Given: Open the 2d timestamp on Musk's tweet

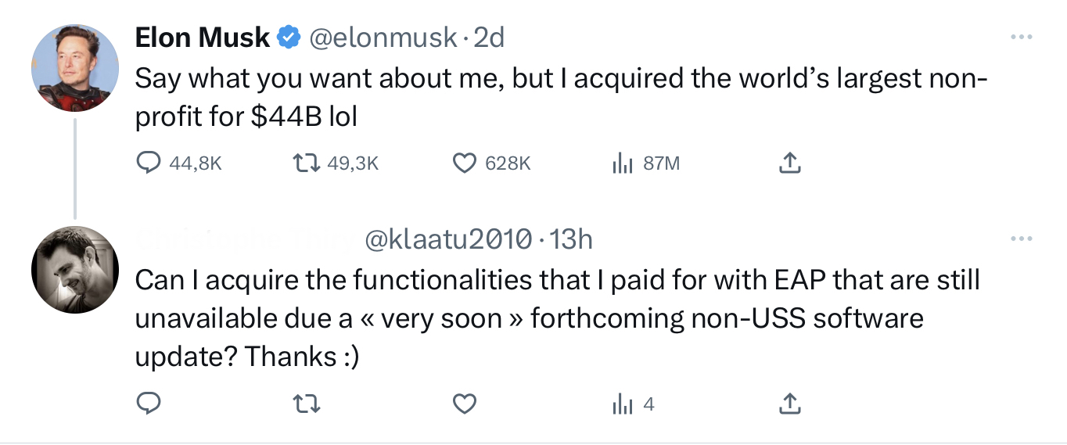Looking at the screenshot, I should coord(489,38).
